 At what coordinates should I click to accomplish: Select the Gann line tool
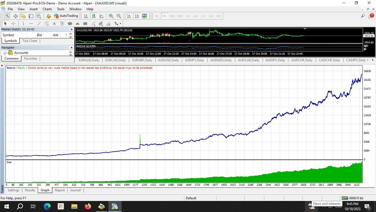pos(93,24)
